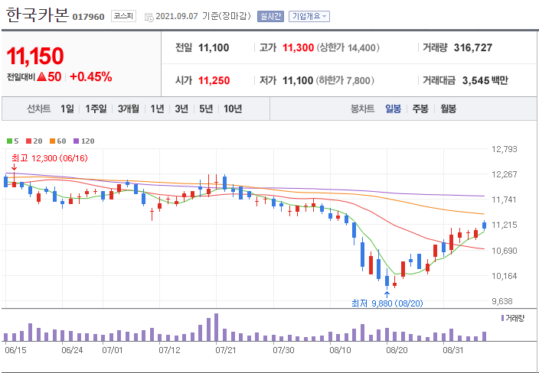Select the 5년 line chart tab

coord(206,109)
